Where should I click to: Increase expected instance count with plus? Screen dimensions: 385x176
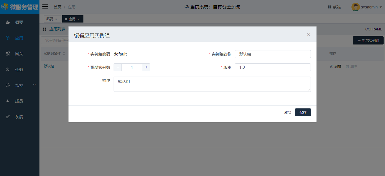(x=146, y=67)
